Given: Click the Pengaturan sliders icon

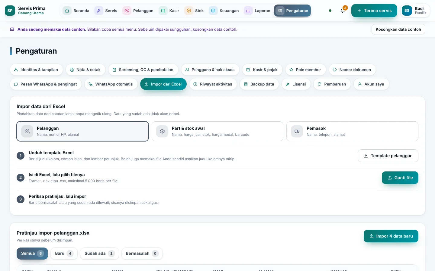Looking at the screenshot, I should [x=280, y=11].
